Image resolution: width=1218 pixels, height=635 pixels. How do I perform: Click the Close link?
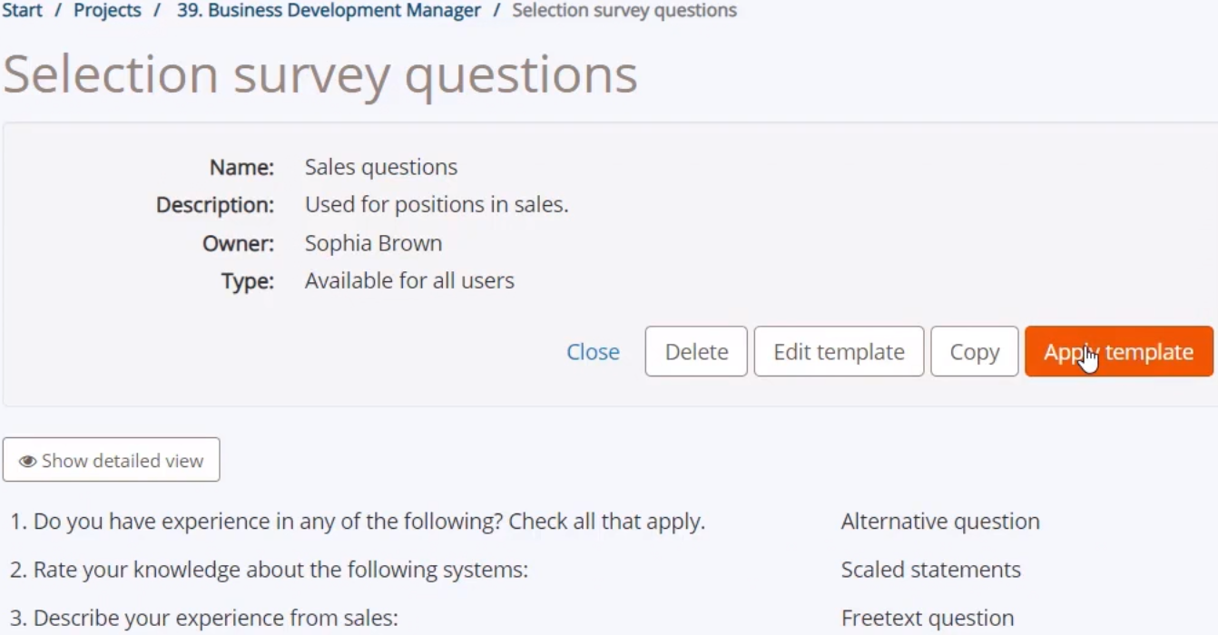(593, 352)
